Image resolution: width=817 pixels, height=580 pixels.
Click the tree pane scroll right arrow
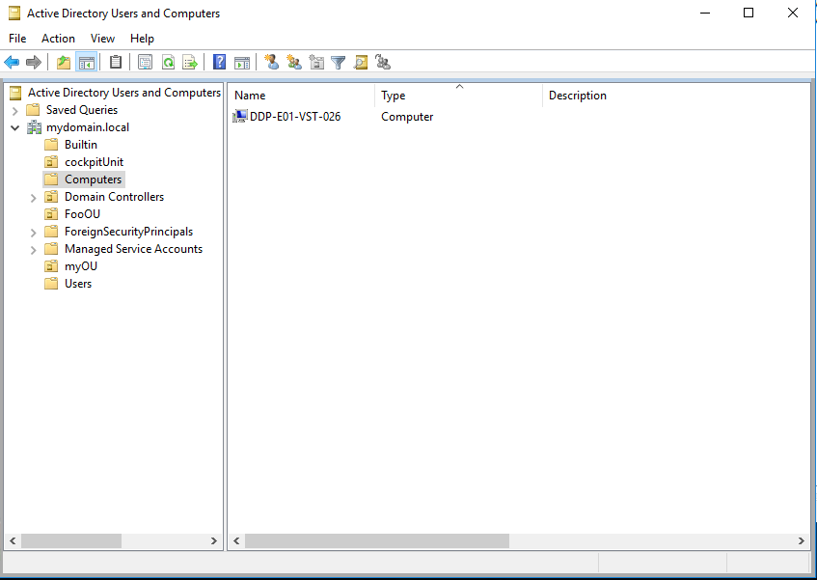pyautogui.click(x=213, y=541)
